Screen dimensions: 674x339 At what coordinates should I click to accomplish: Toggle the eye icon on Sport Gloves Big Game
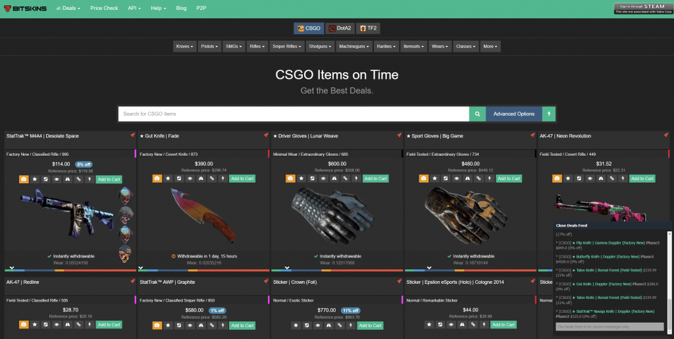[457, 179]
